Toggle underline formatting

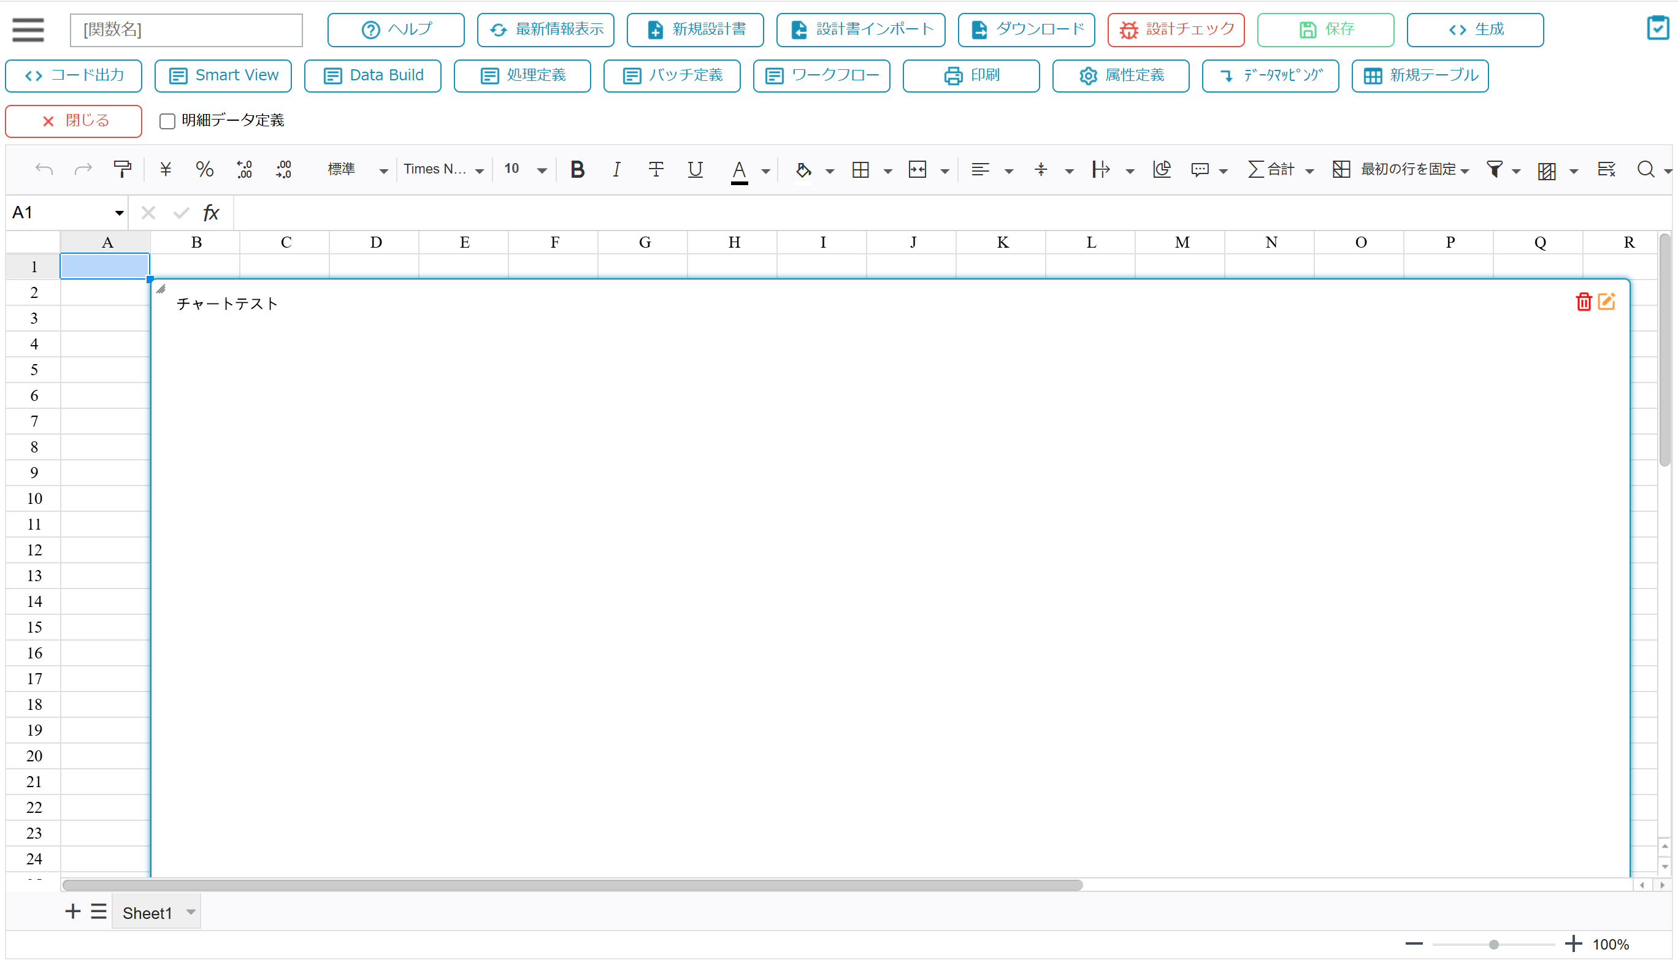point(694,169)
